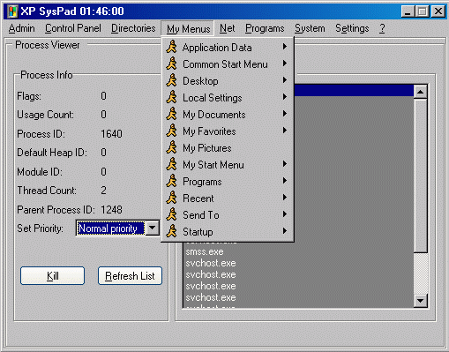The image size is (449, 352).
Task: Open the Control Panel menu
Action: 73,28
